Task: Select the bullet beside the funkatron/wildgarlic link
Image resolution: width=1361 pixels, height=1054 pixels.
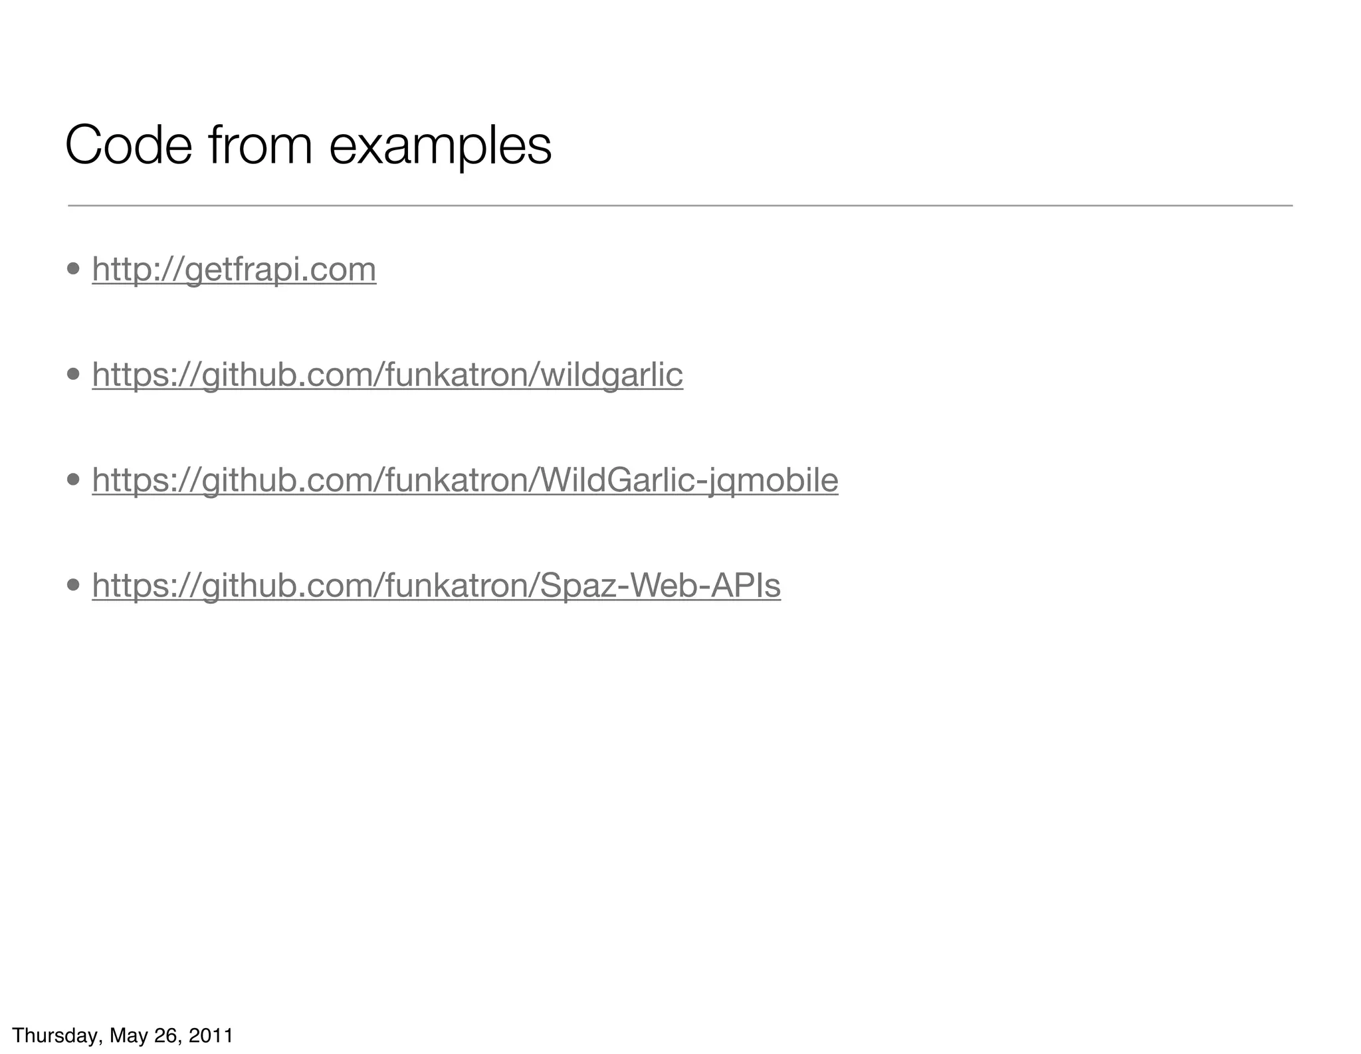Action: (x=74, y=375)
